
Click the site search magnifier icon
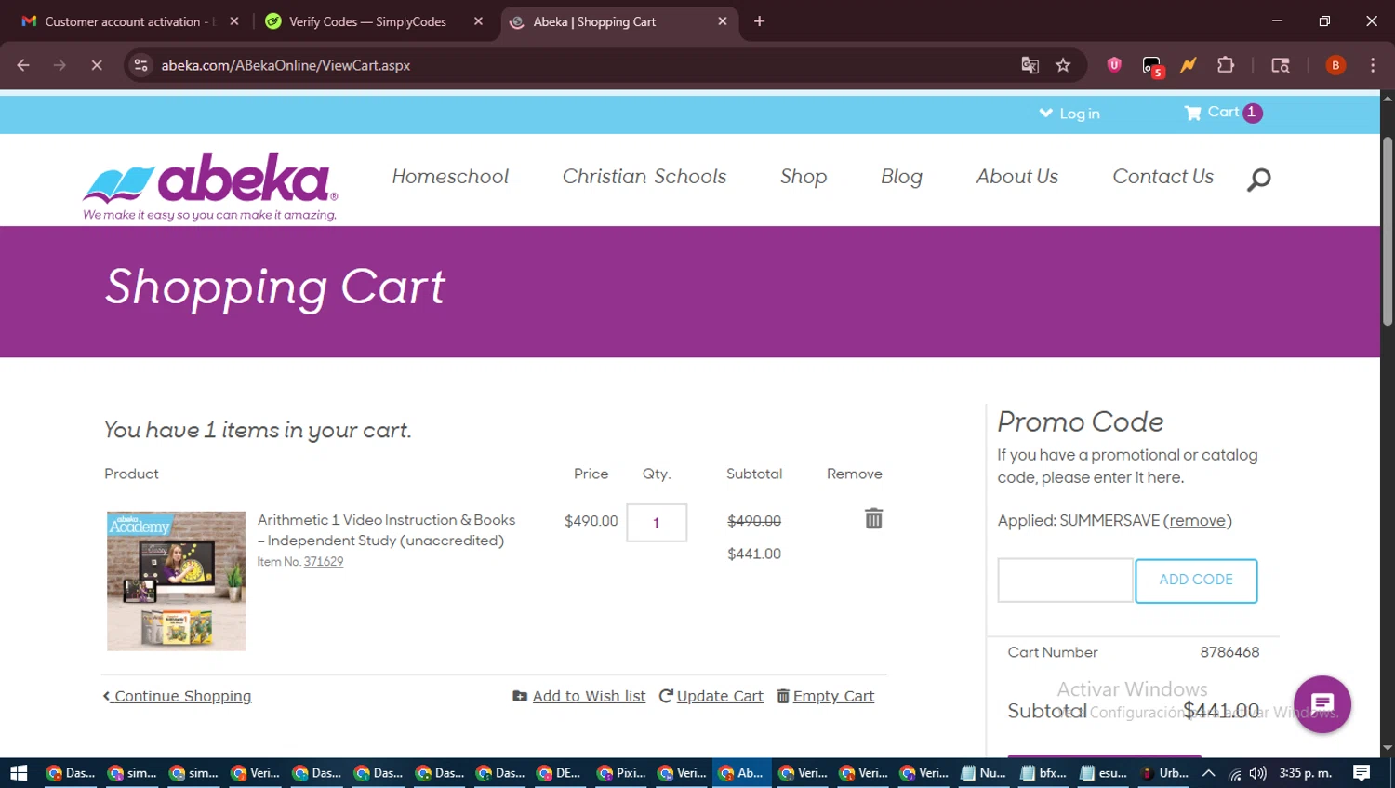coord(1258,179)
